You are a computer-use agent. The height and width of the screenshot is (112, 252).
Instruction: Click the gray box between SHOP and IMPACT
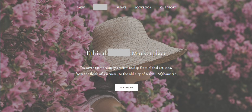coord(100,7)
